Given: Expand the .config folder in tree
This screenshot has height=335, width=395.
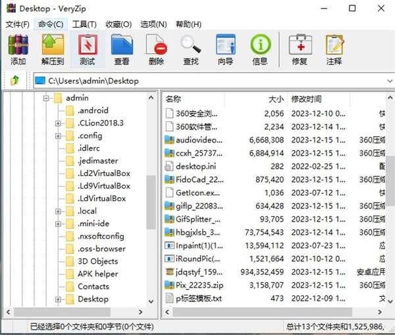Looking at the screenshot, I should 59,136.
